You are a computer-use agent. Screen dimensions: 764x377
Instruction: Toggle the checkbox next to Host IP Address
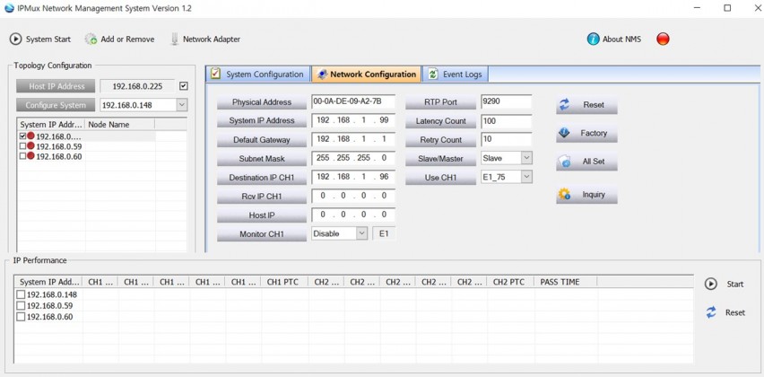pos(183,86)
